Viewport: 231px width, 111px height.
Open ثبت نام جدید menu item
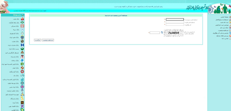224,22
